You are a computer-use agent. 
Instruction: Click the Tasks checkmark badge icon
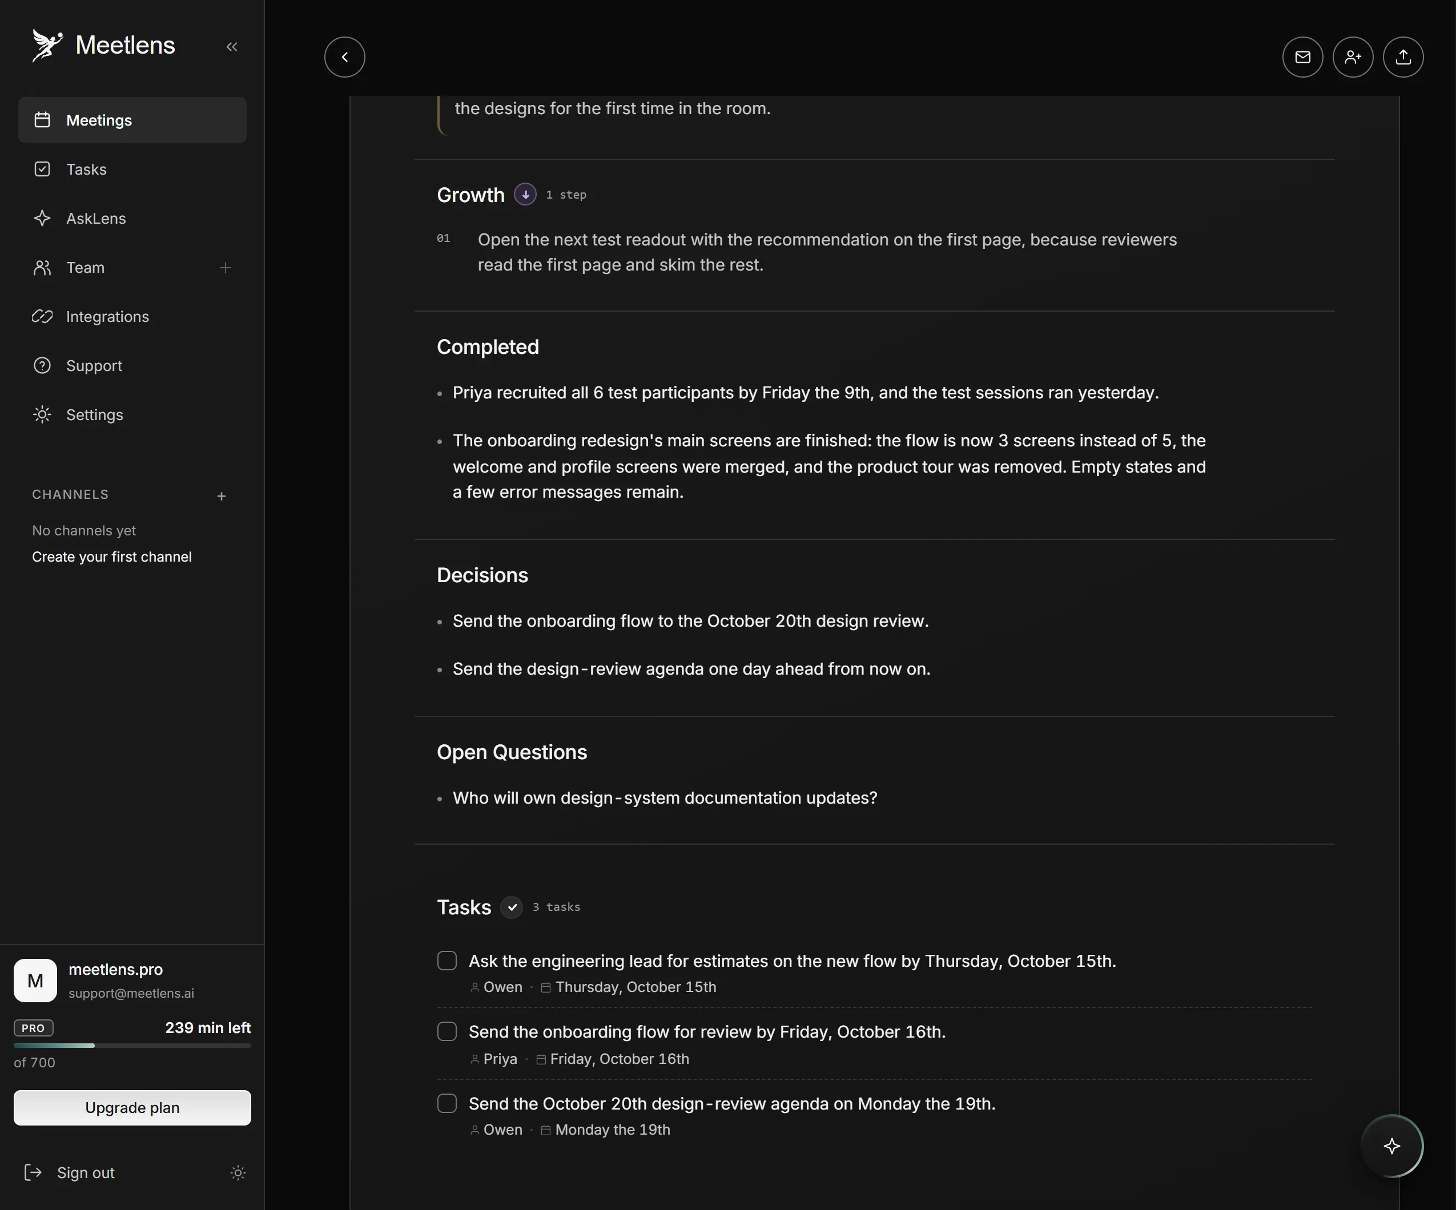[512, 907]
